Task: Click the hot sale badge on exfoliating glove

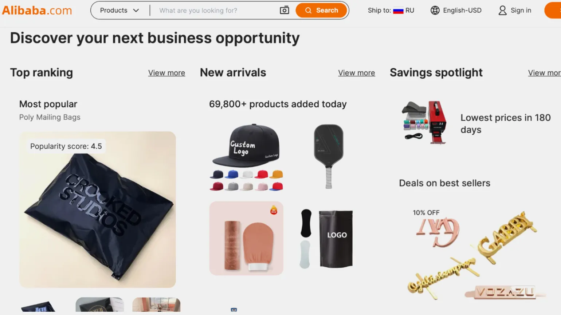Action: pyautogui.click(x=274, y=210)
